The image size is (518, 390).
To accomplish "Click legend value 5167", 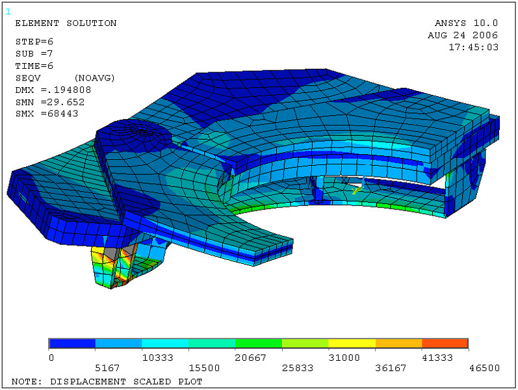I will 107,368.
